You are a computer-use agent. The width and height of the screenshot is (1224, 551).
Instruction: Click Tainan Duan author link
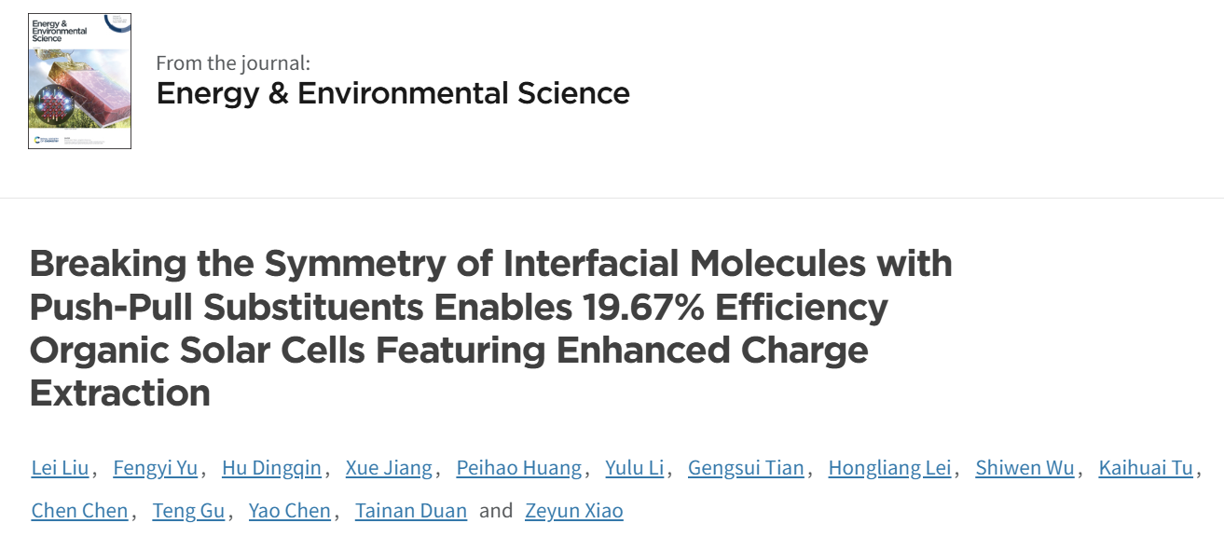click(x=411, y=511)
